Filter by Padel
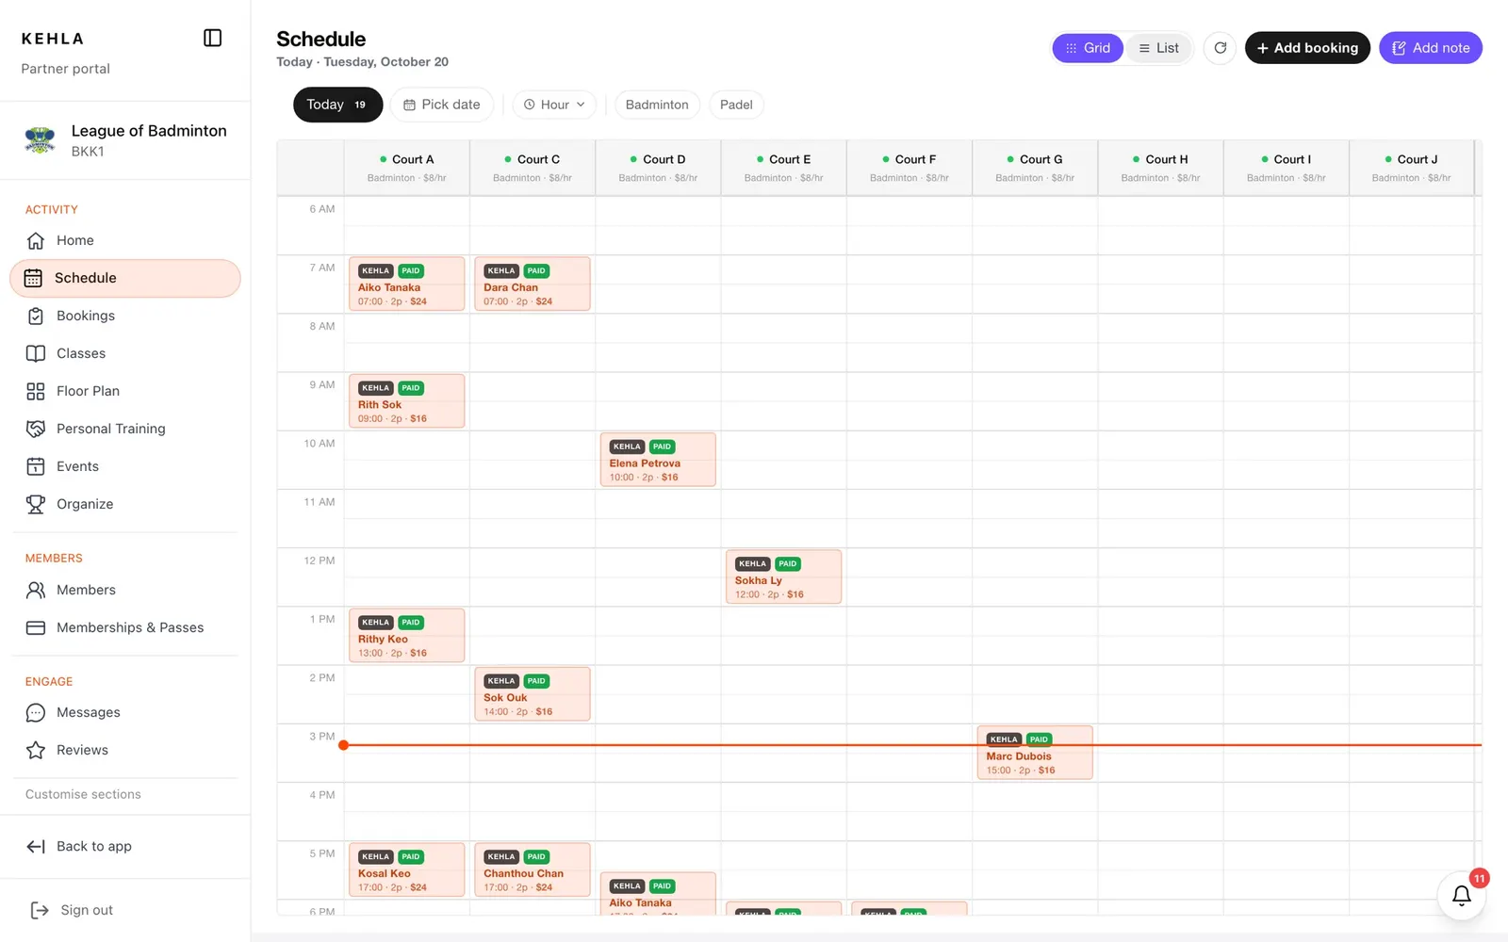Viewport: 1508px width, 942px height. click(736, 105)
